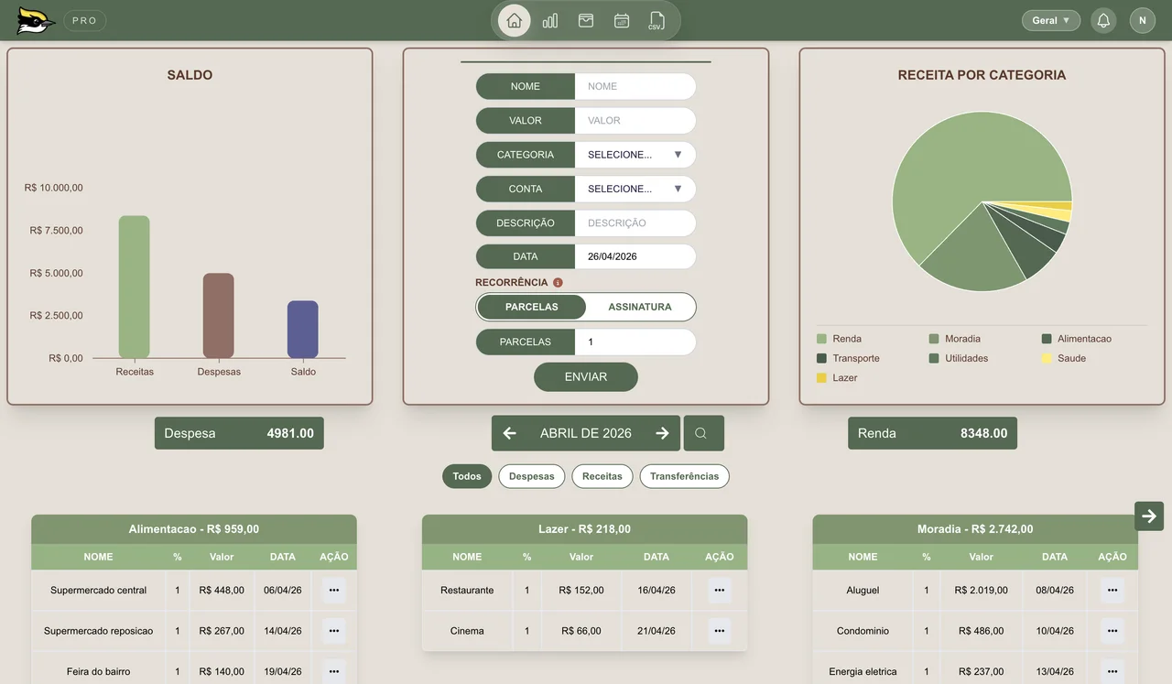Open the CSV file export icon

657,20
